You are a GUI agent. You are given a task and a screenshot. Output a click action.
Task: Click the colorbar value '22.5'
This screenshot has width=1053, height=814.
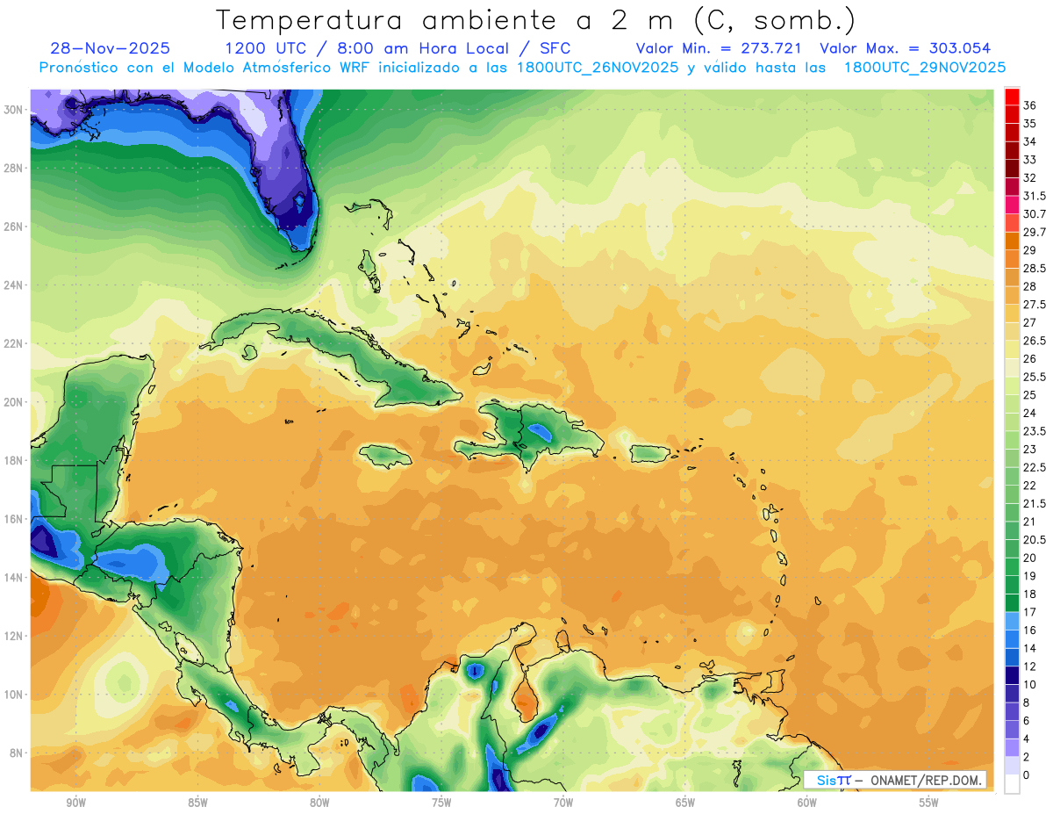[1035, 467]
